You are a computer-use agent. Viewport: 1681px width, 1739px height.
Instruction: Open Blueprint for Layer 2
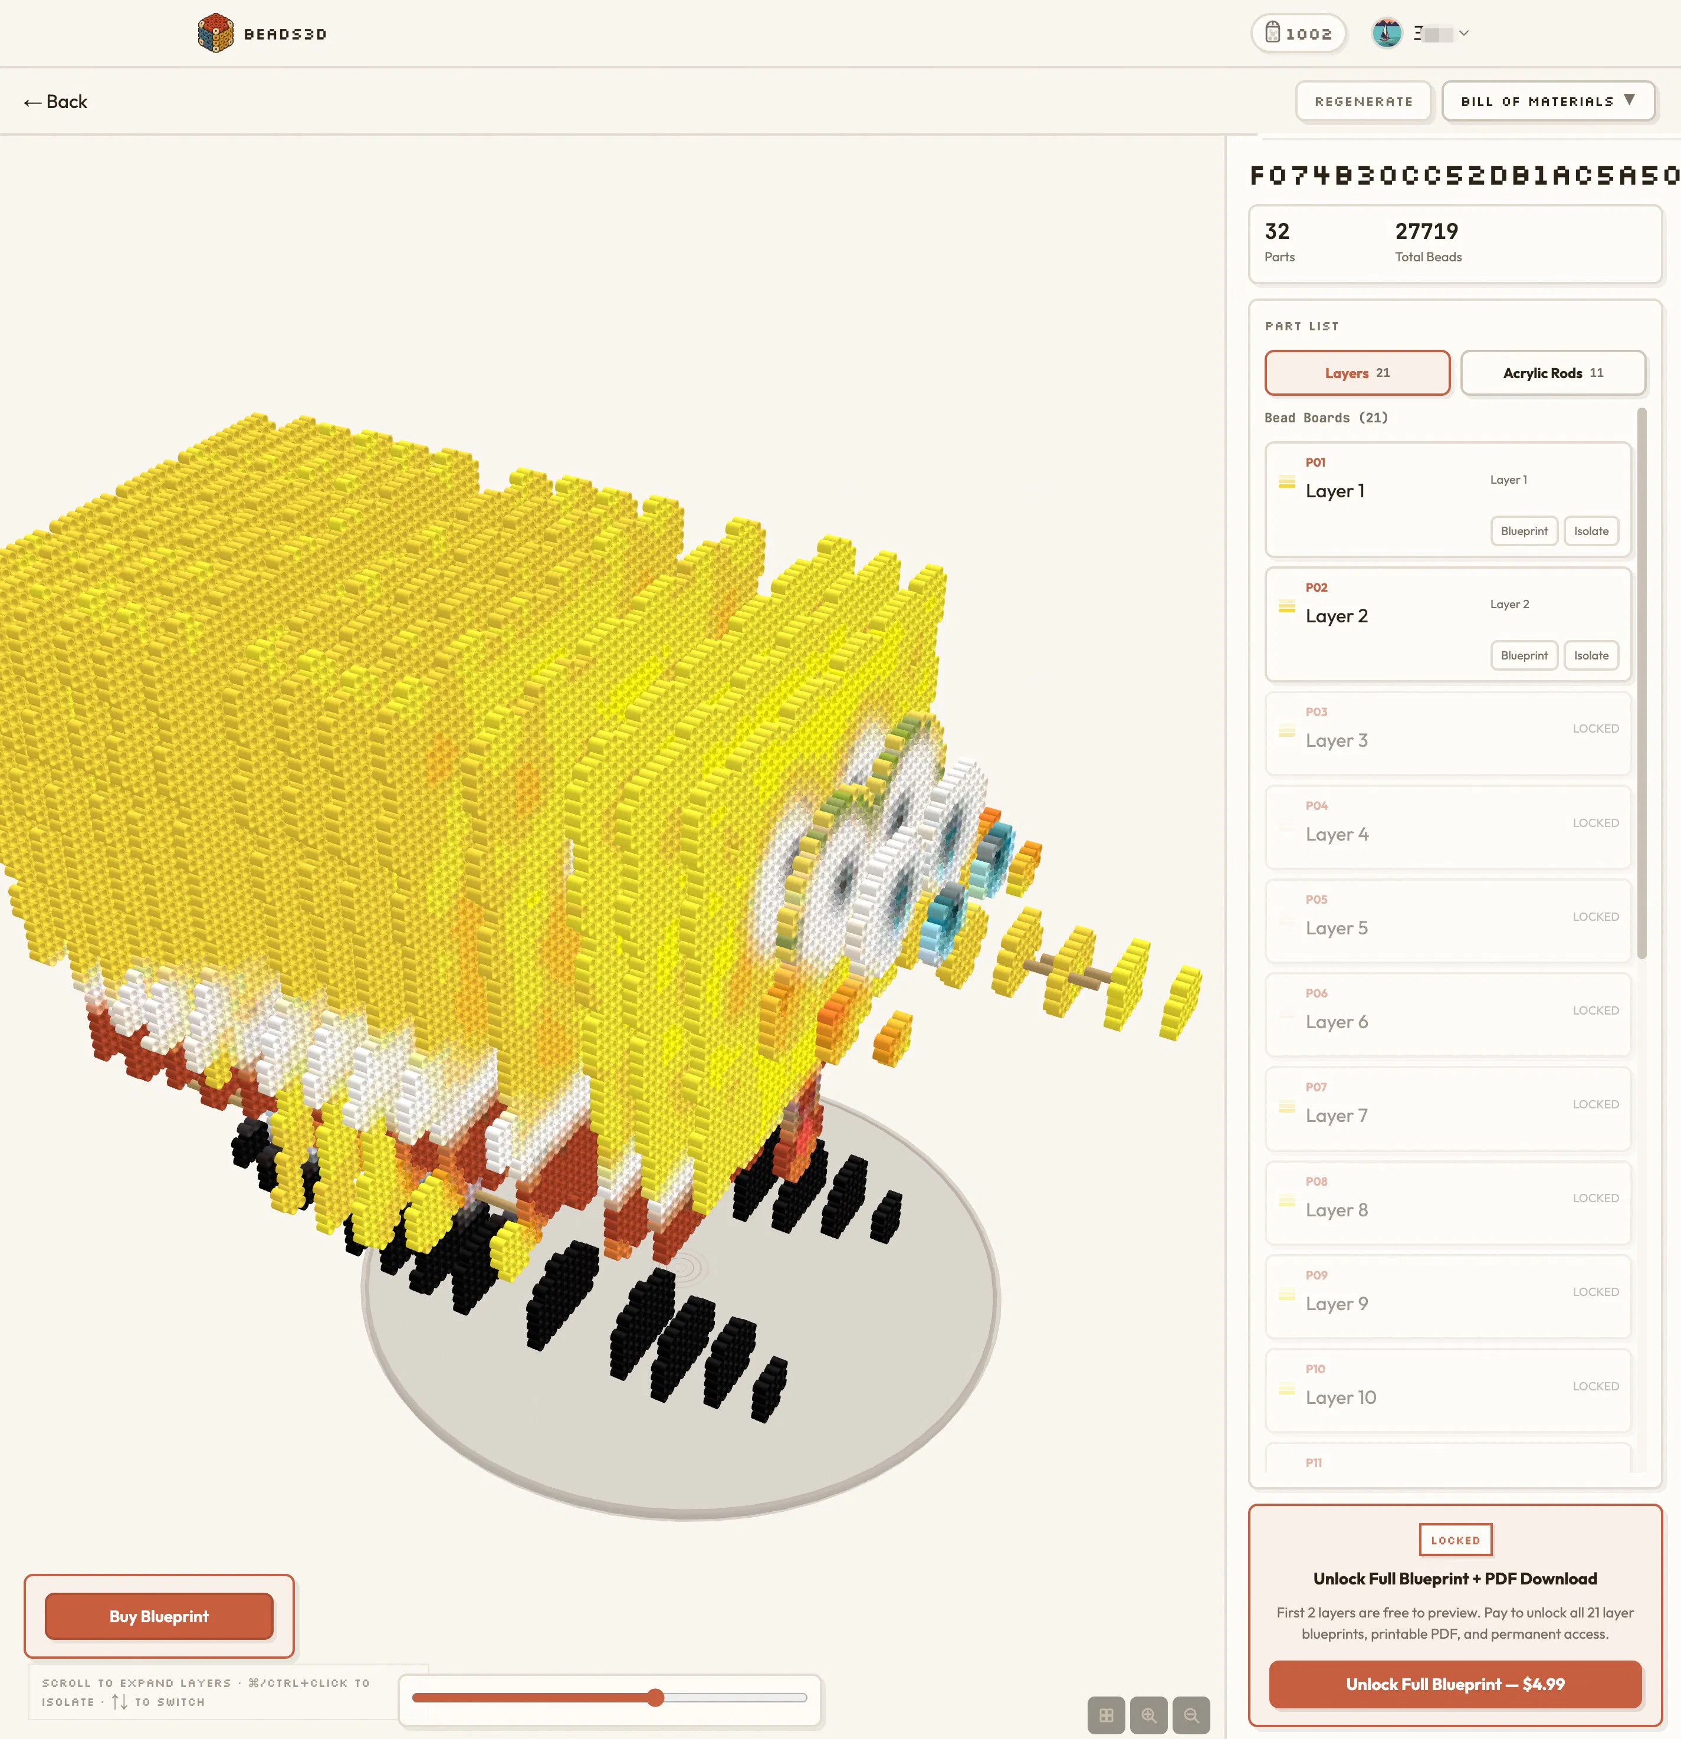point(1524,656)
